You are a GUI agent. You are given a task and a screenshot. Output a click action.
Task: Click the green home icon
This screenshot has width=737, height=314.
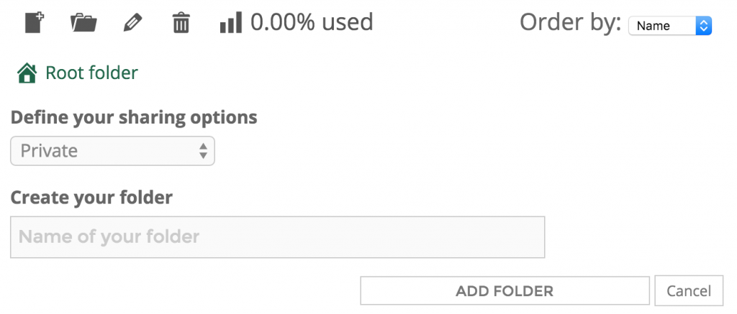point(27,73)
